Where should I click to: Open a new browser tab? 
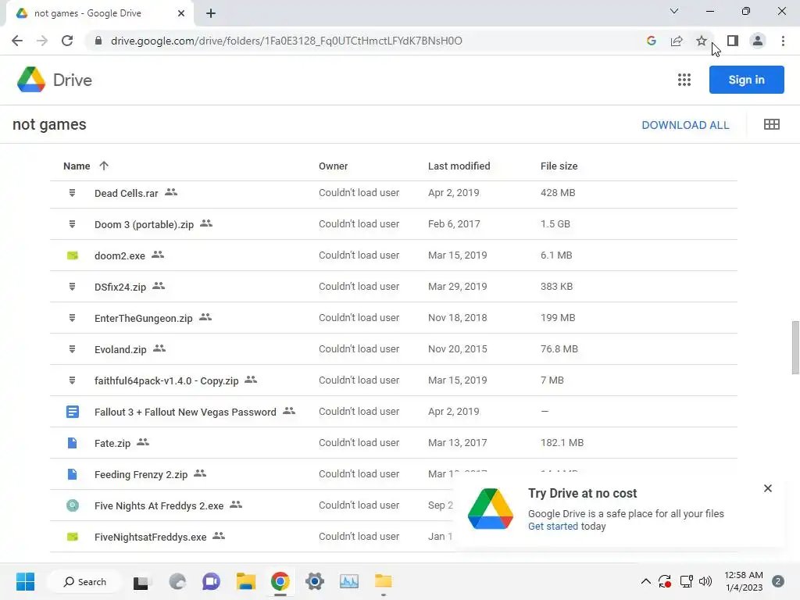point(211,13)
